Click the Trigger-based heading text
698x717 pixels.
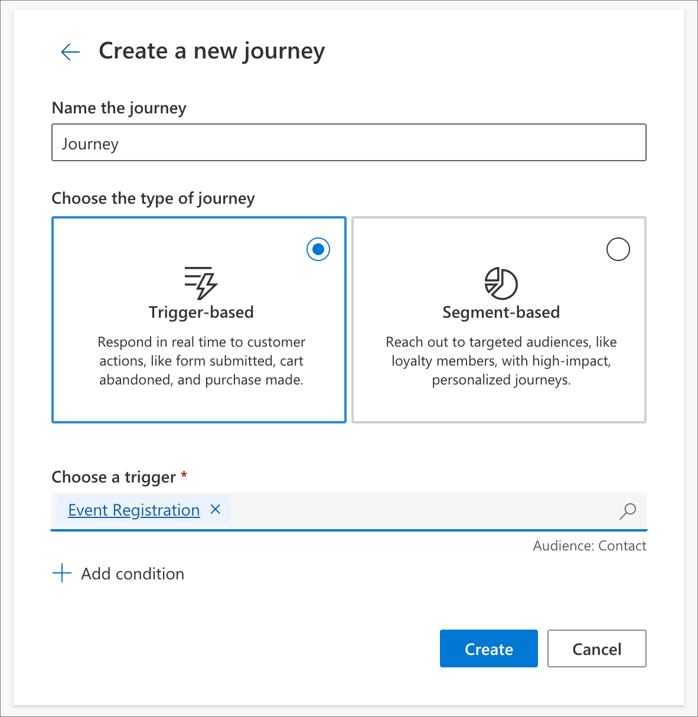click(x=201, y=312)
